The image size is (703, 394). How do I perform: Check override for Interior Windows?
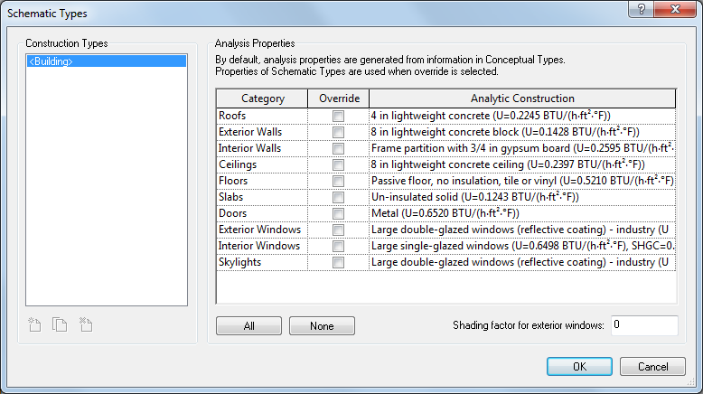(x=338, y=246)
